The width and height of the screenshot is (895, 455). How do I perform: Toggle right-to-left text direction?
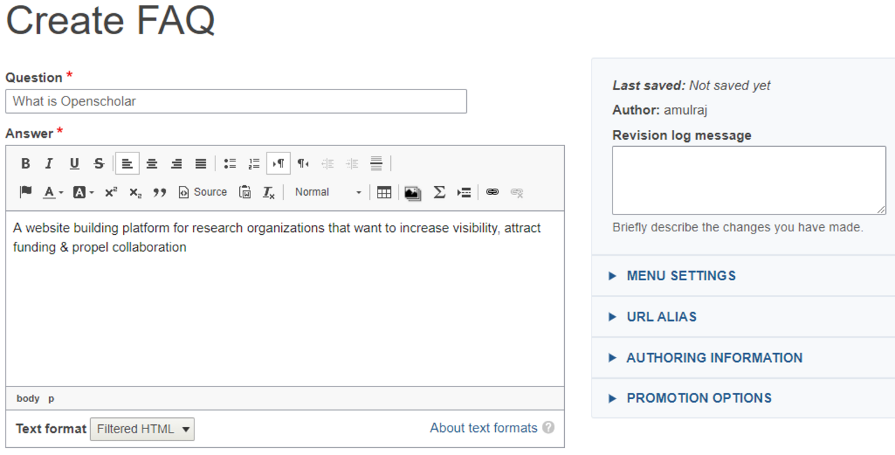(303, 164)
